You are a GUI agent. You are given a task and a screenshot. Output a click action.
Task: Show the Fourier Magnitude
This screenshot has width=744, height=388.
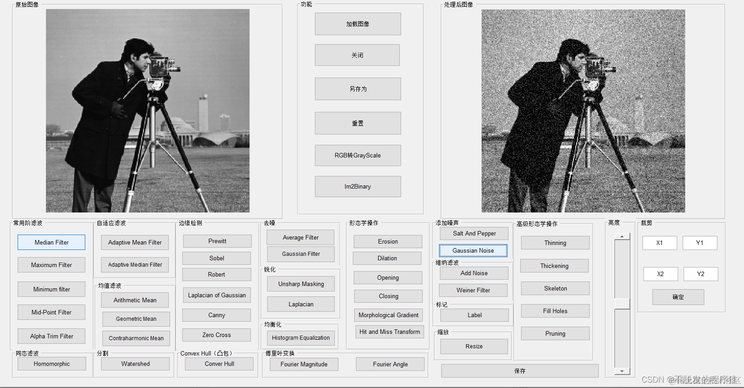tap(304, 364)
